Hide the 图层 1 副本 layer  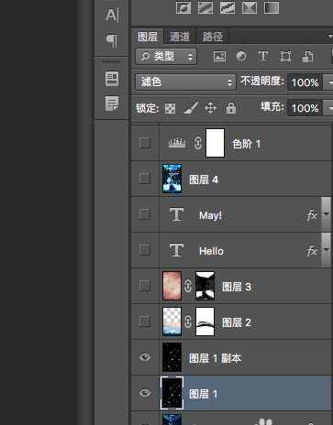pos(145,357)
